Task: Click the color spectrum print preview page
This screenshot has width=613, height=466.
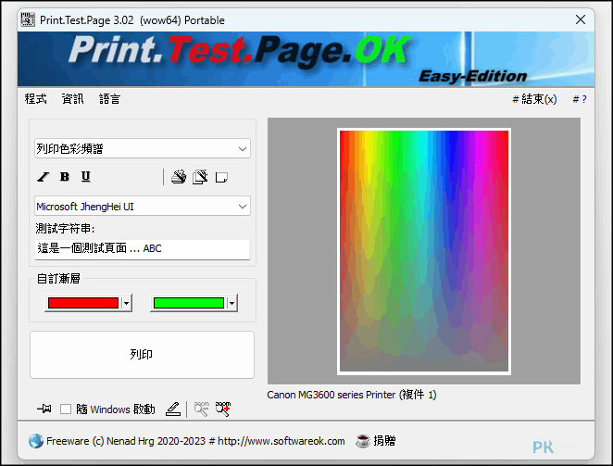Action: [424, 251]
